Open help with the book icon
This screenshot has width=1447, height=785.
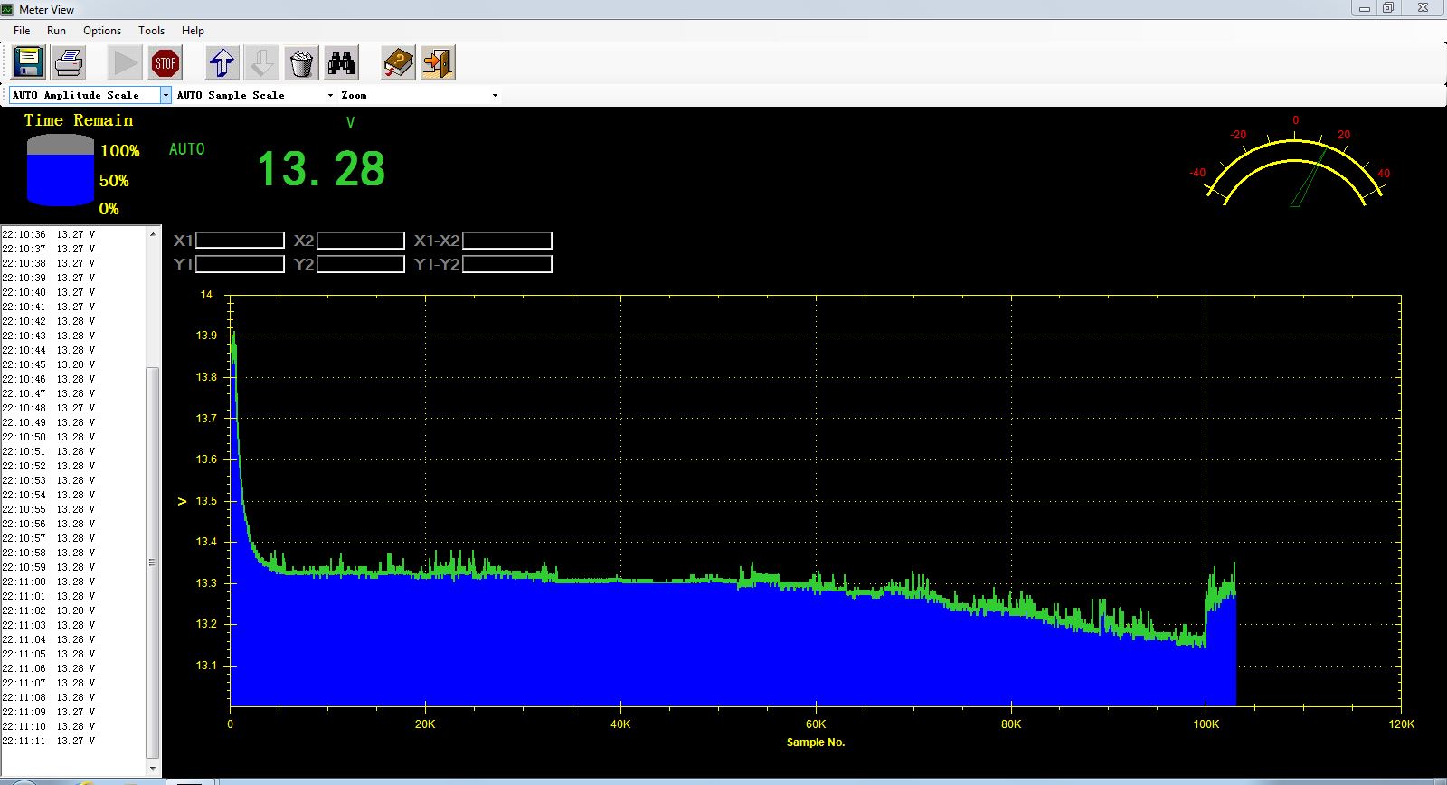(x=398, y=63)
